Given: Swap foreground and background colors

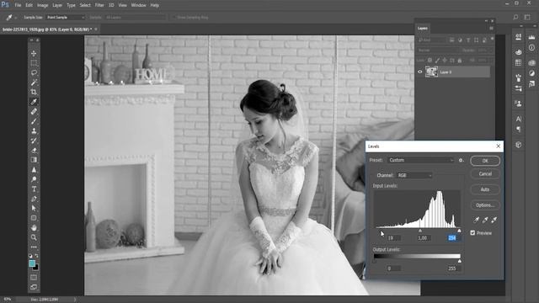Looking at the screenshot, I should 37,256.
